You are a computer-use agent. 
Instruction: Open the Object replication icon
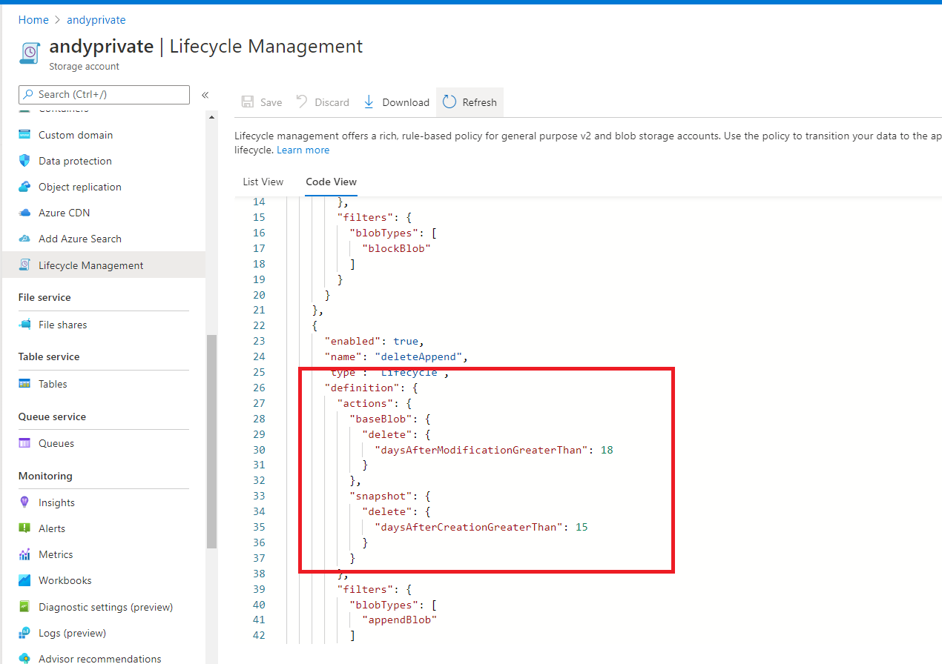(x=25, y=187)
